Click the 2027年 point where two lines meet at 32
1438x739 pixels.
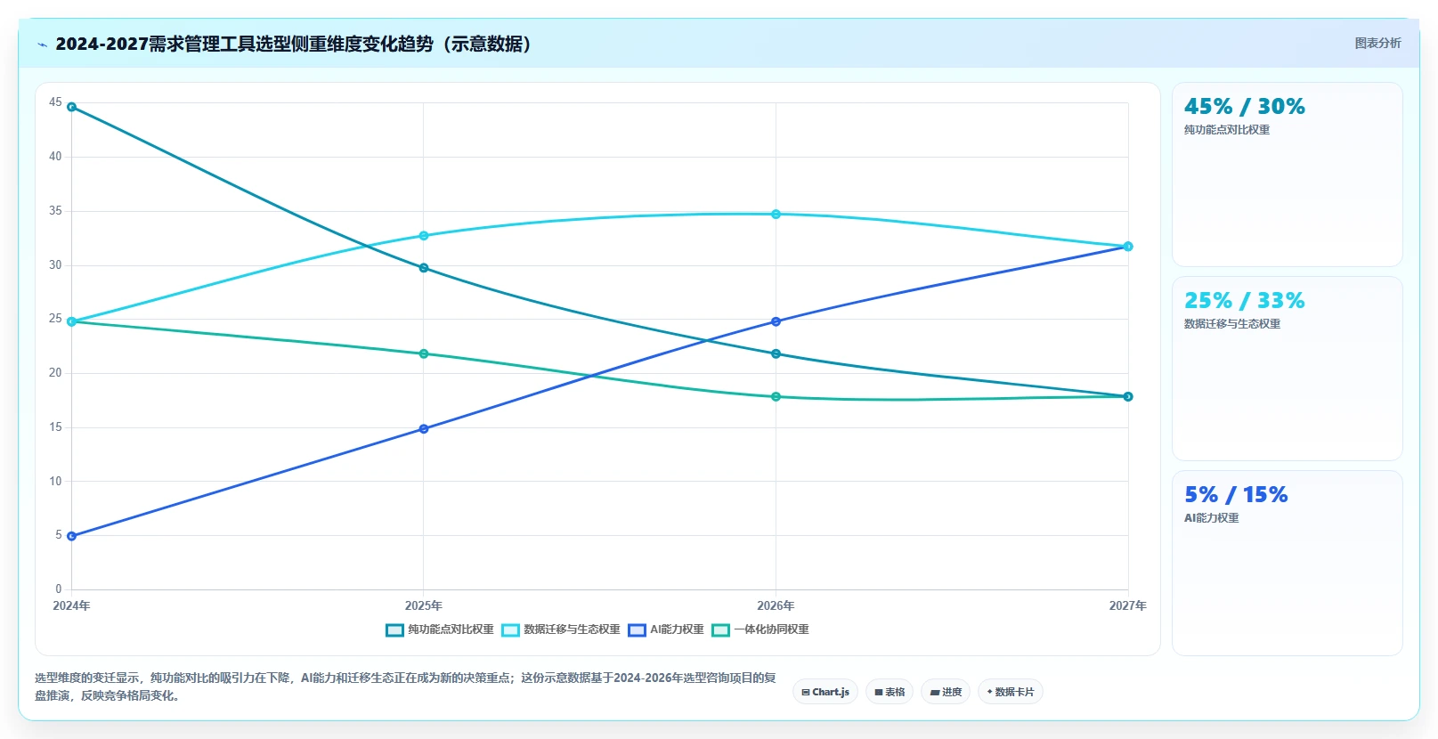(1128, 247)
